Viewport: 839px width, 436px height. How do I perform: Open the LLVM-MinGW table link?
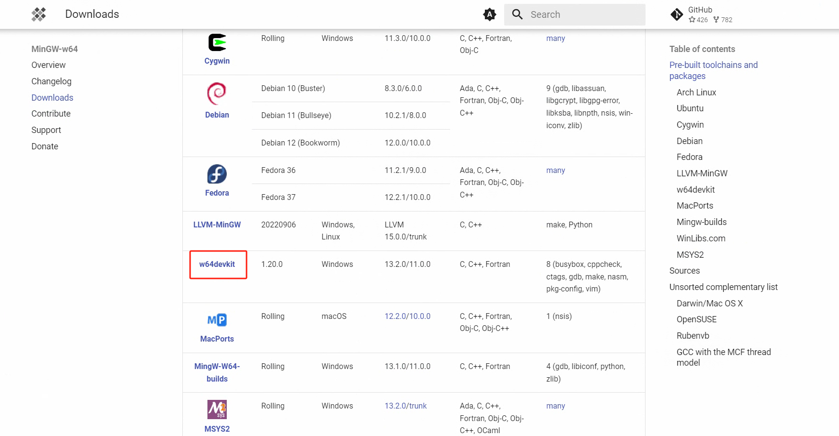(x=217, y=225)
